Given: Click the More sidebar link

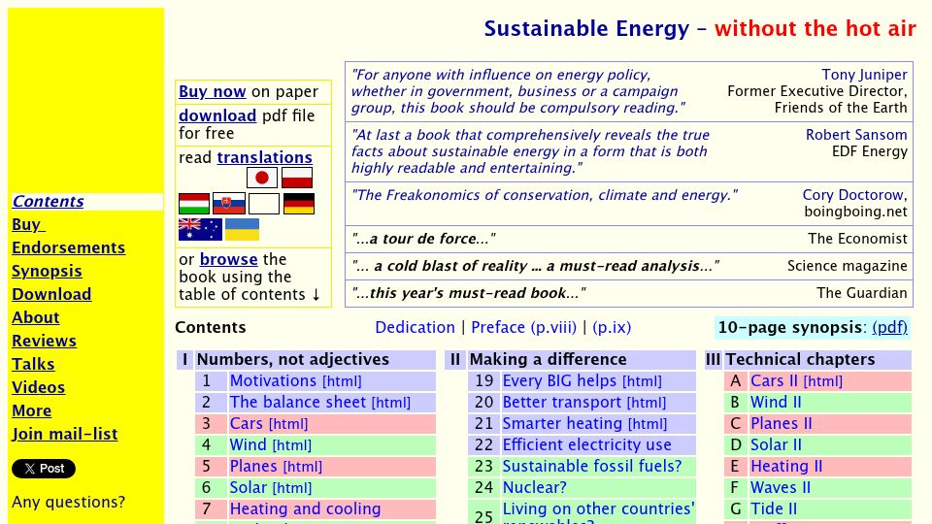Looking at the screenshot, I should pyautogui.click(x=31, y=411).
